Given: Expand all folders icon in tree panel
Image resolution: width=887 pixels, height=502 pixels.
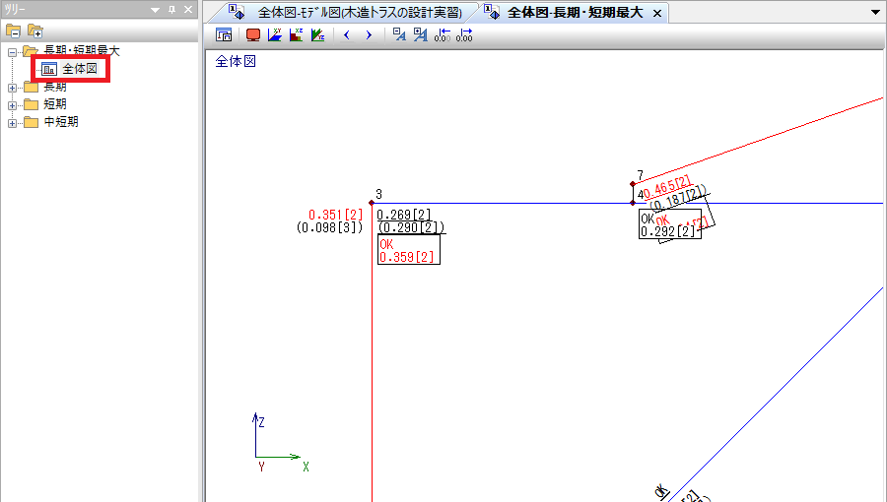Looking at the screenshot, I should [35, 31].
